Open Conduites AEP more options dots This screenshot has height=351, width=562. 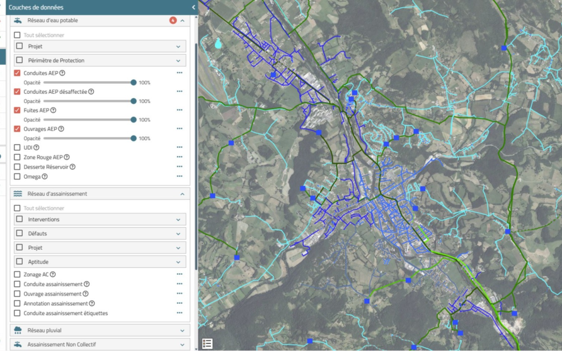pos(180,72)
